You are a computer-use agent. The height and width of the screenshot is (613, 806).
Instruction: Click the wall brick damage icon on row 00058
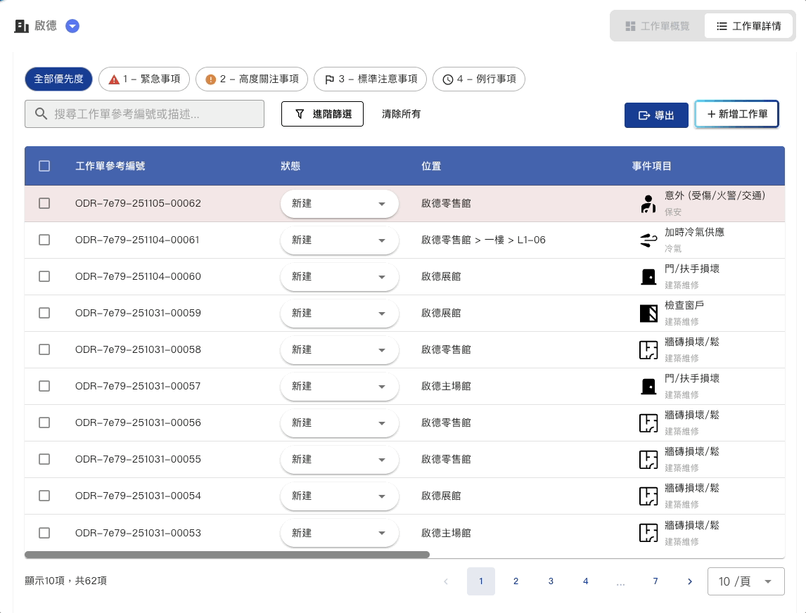tap(648, 349)
